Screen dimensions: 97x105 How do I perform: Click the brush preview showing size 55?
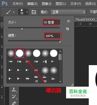[x=22, y=12]
